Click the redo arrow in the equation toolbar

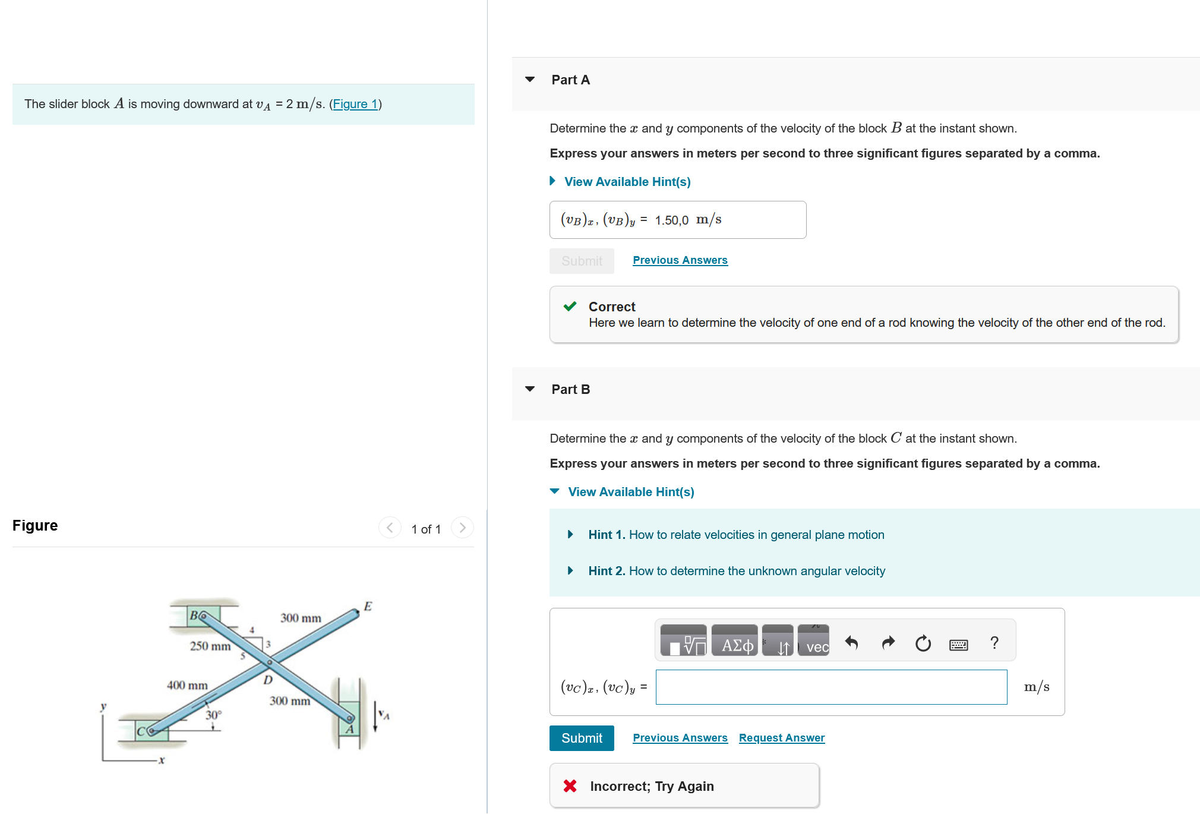[x=888, y=643]
